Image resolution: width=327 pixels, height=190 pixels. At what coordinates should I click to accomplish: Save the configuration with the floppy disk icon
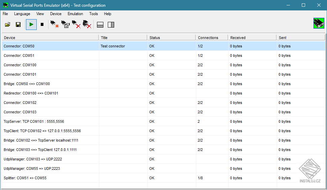coord(18,25)
